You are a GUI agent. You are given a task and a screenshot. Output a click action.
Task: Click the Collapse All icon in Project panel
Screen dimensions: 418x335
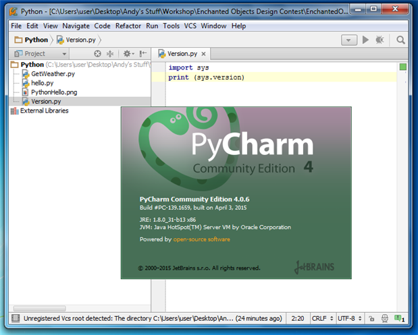pos(110,54)
